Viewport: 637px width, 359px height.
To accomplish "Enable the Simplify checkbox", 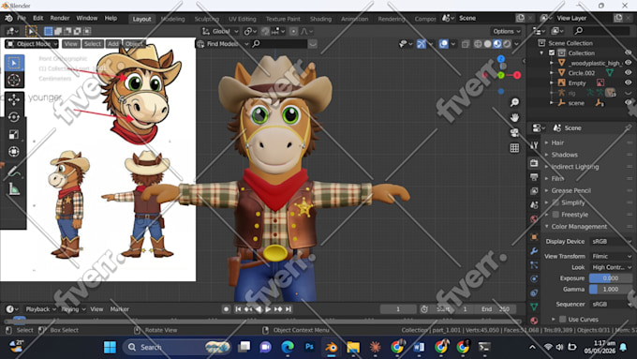I will tap(556, 202).
